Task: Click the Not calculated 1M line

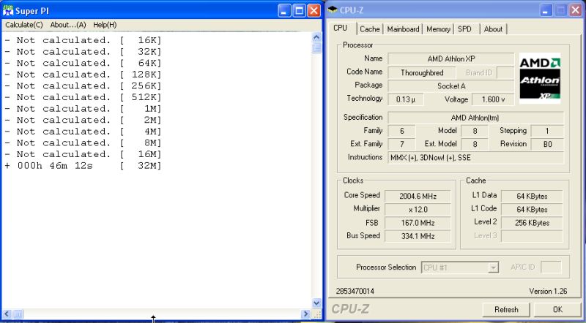Action: 83,109
